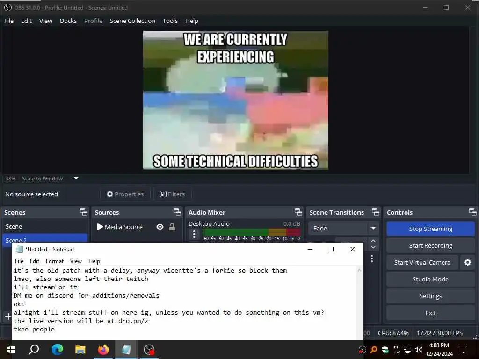Click Stop Streaming button
Screen dimensions: 479x359
tap(431, 229)
